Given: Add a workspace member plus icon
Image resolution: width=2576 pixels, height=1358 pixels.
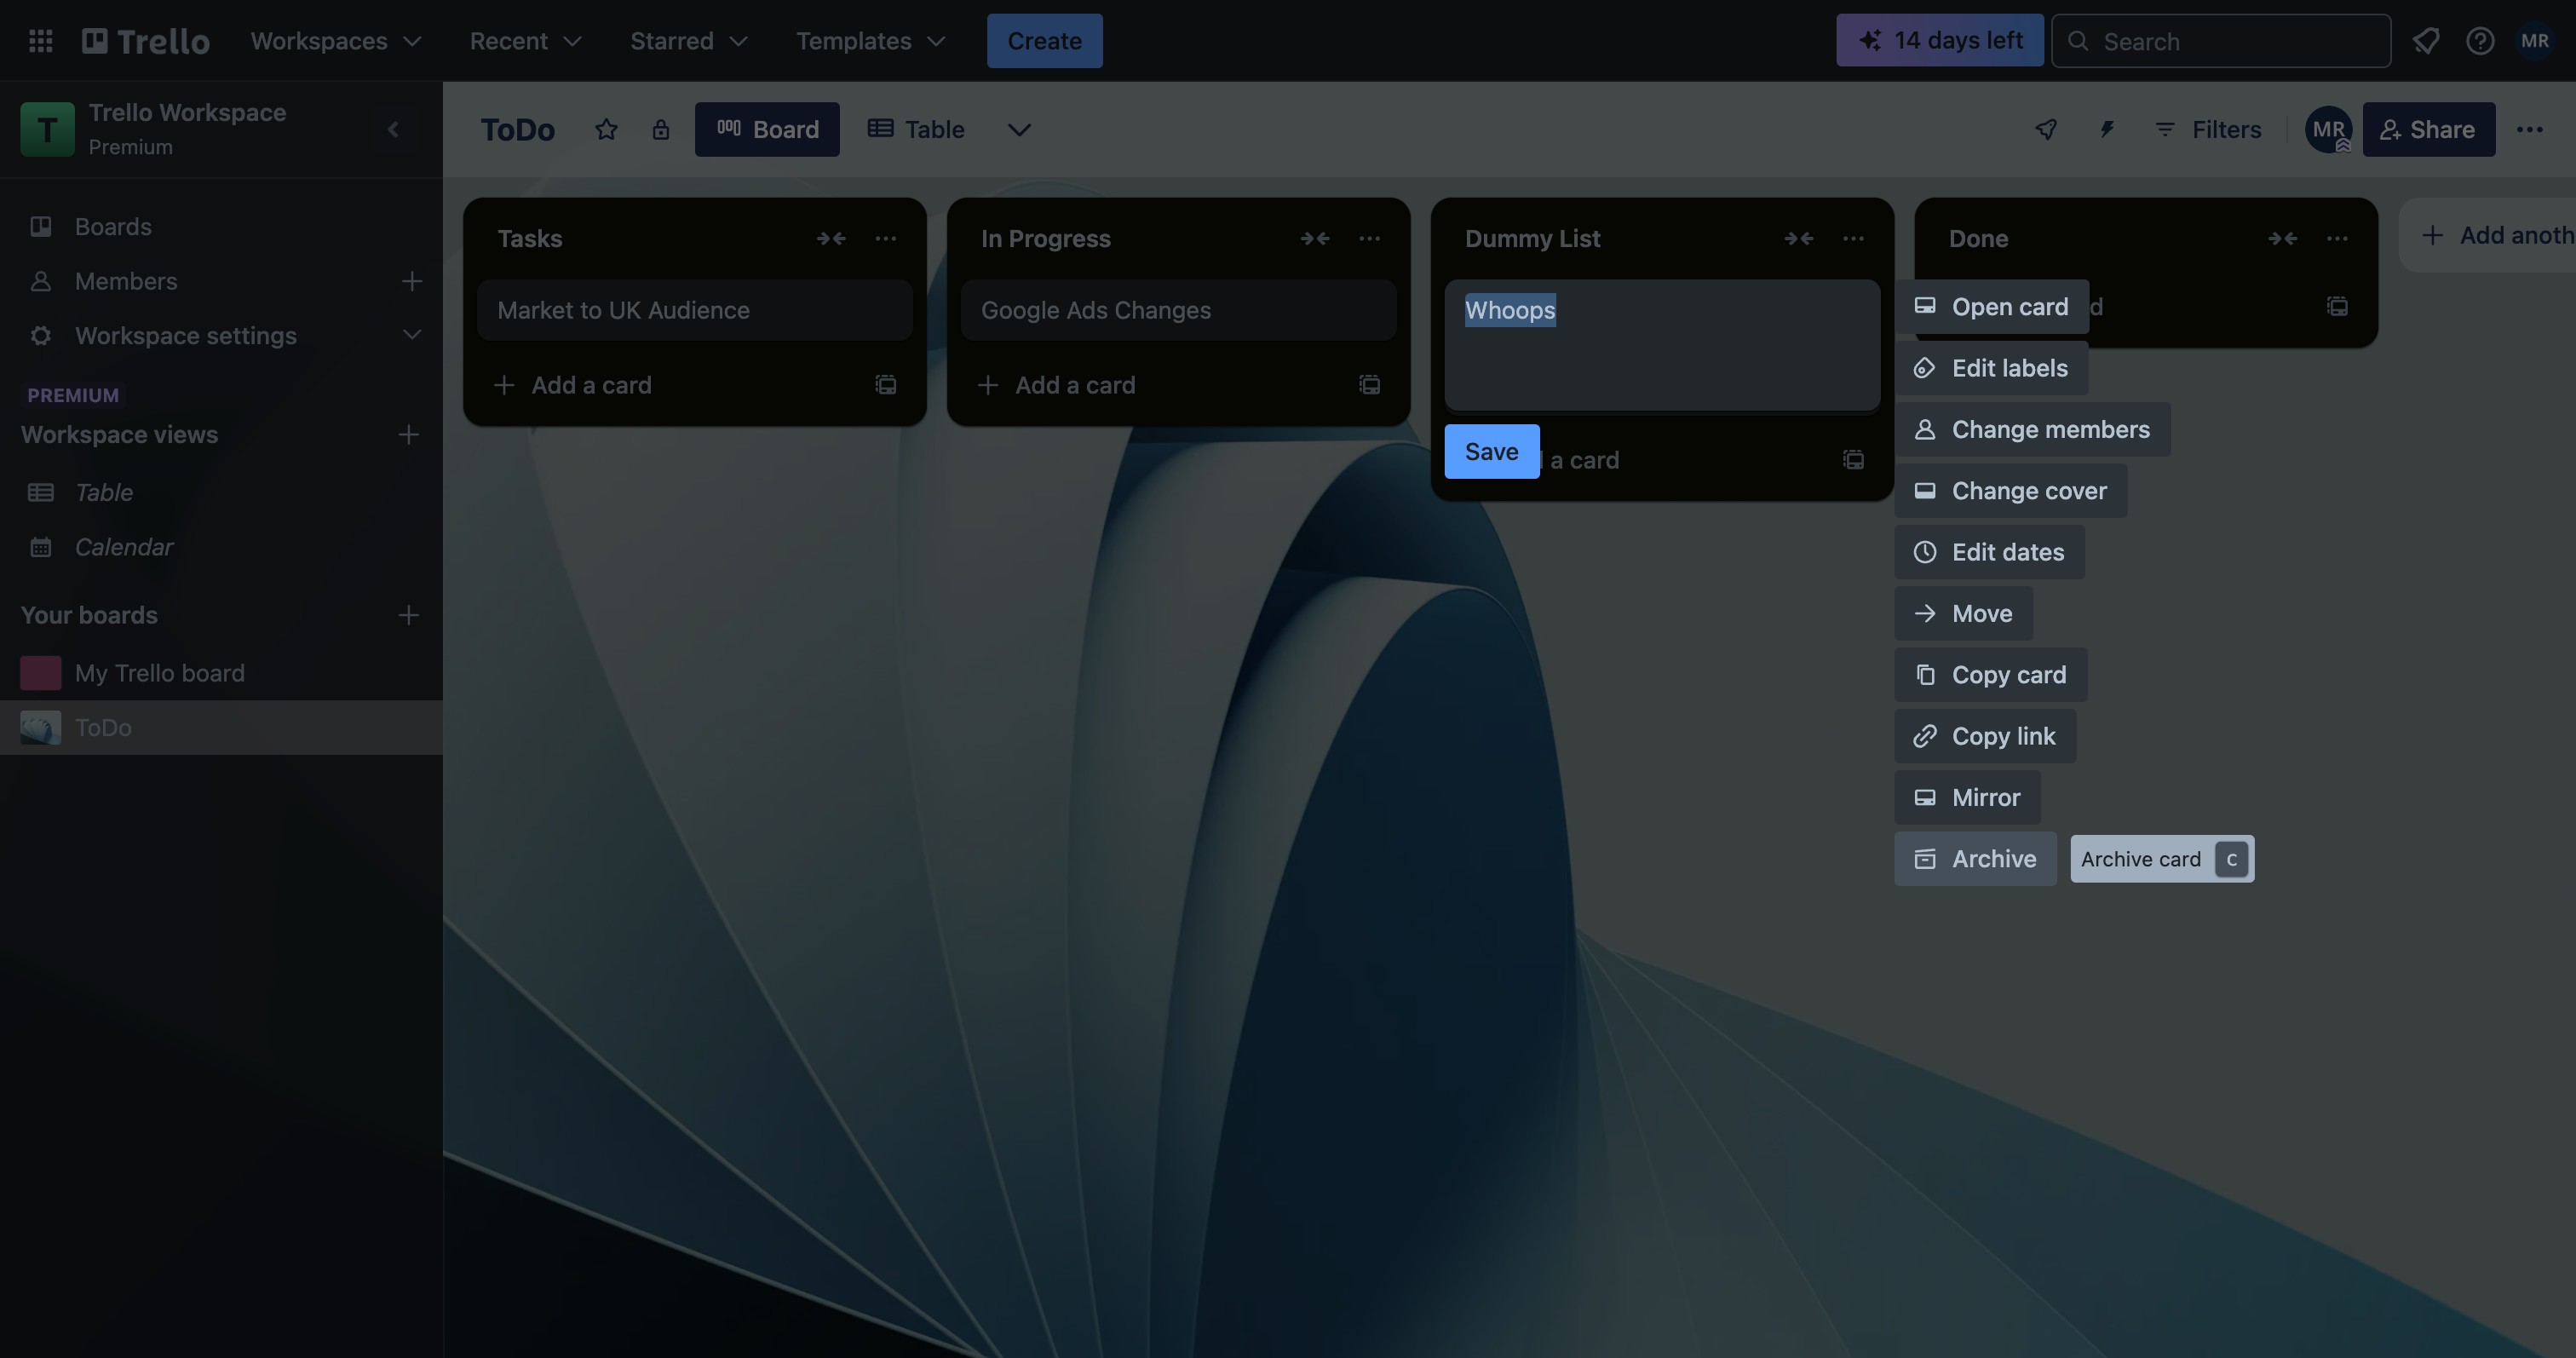Looking at the screenshot, I should tap(412, 281).
